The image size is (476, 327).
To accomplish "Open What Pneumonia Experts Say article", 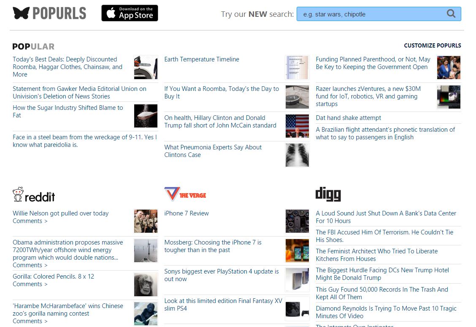I will tap(213, 151).
